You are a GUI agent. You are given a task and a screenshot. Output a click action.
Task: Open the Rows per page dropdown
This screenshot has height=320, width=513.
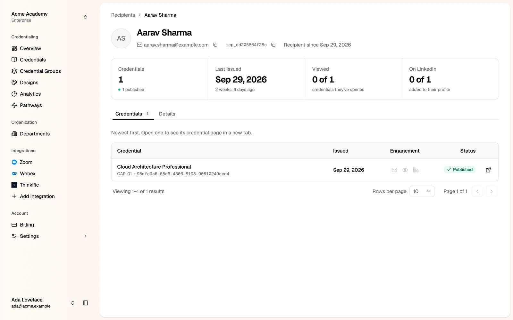[422, 191]
